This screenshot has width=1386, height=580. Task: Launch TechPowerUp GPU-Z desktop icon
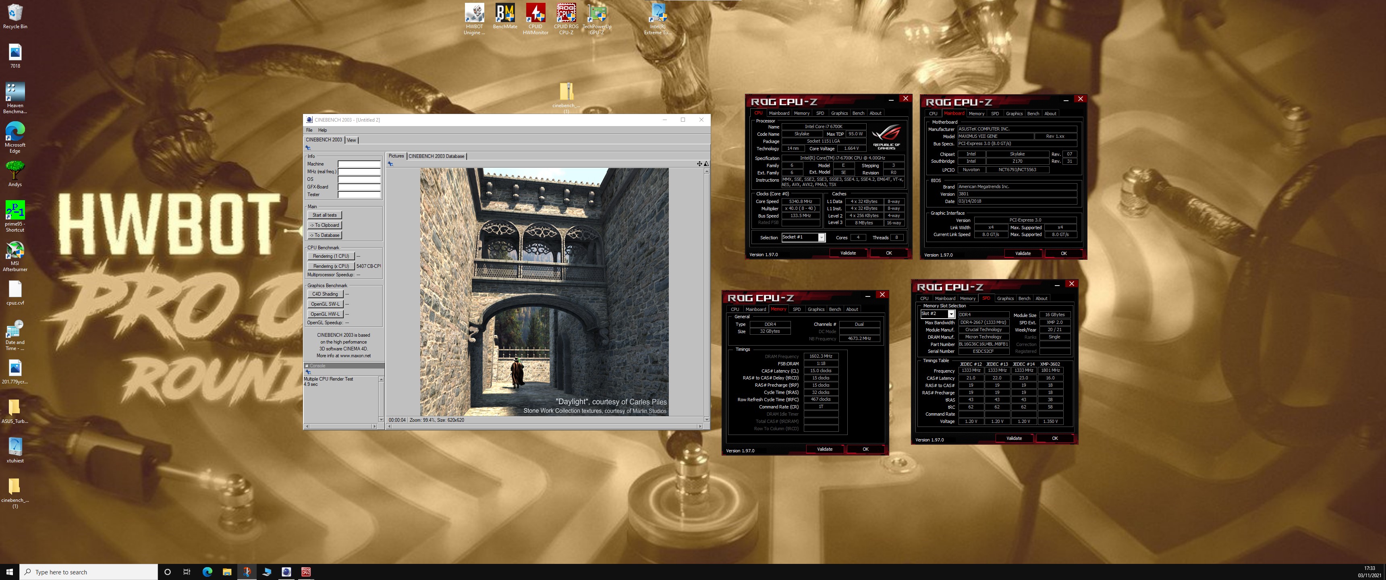[x=597, y=19]
